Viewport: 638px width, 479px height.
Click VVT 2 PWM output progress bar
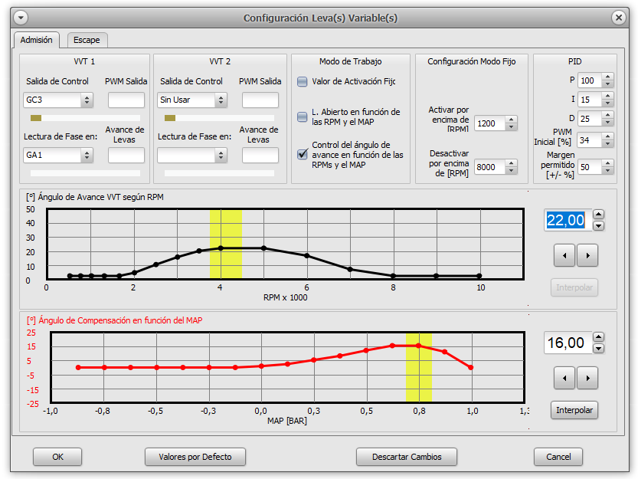coord(219,118)
